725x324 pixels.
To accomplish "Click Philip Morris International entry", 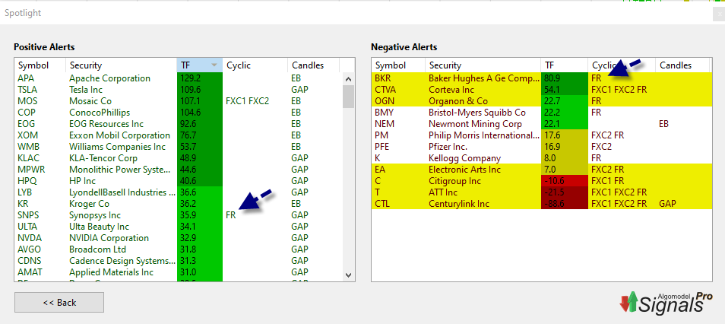I will pos(483,135).
